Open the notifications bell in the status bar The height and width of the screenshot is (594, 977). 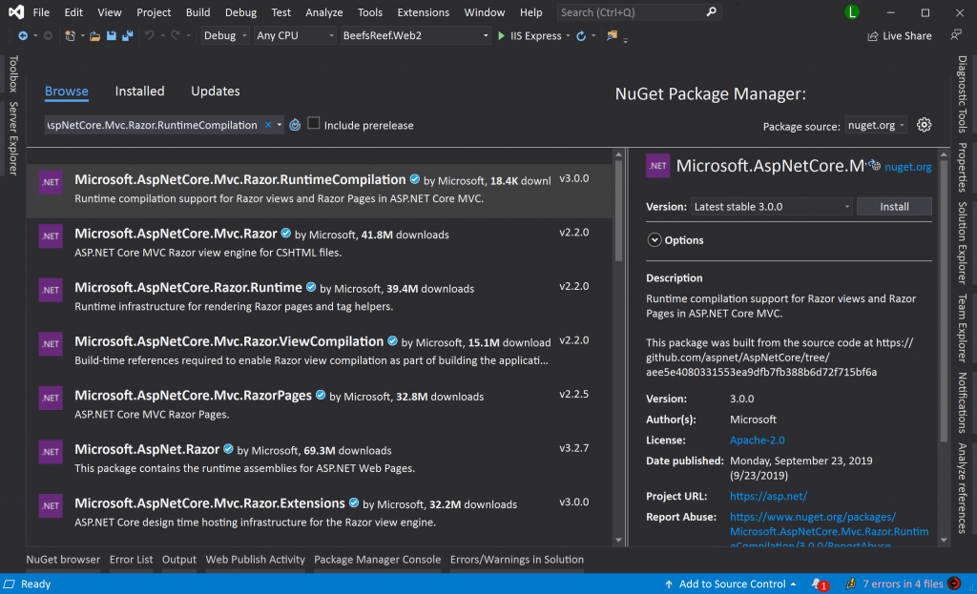pos(817,584)
